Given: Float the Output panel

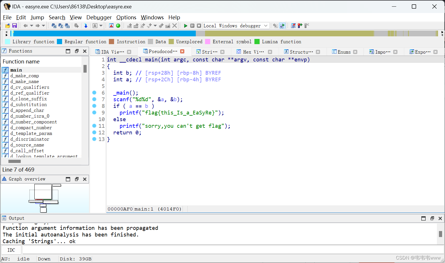Looking at the screenshot, I should click(432, 218).
